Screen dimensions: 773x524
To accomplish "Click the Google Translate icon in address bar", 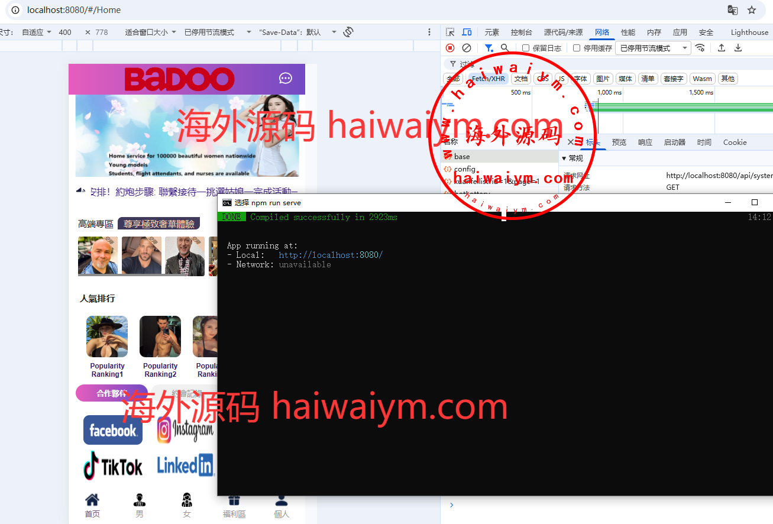I will pos(732,10).
